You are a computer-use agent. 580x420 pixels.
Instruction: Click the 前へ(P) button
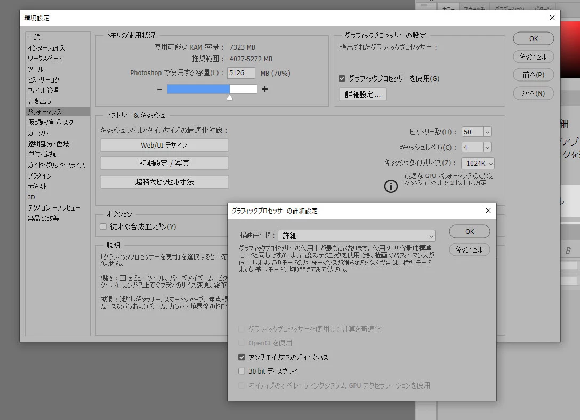pyautogui.click(x=534, y=75)
